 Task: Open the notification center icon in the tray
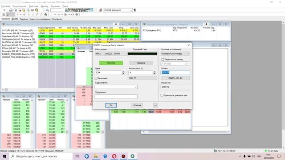tap(279, 156)
